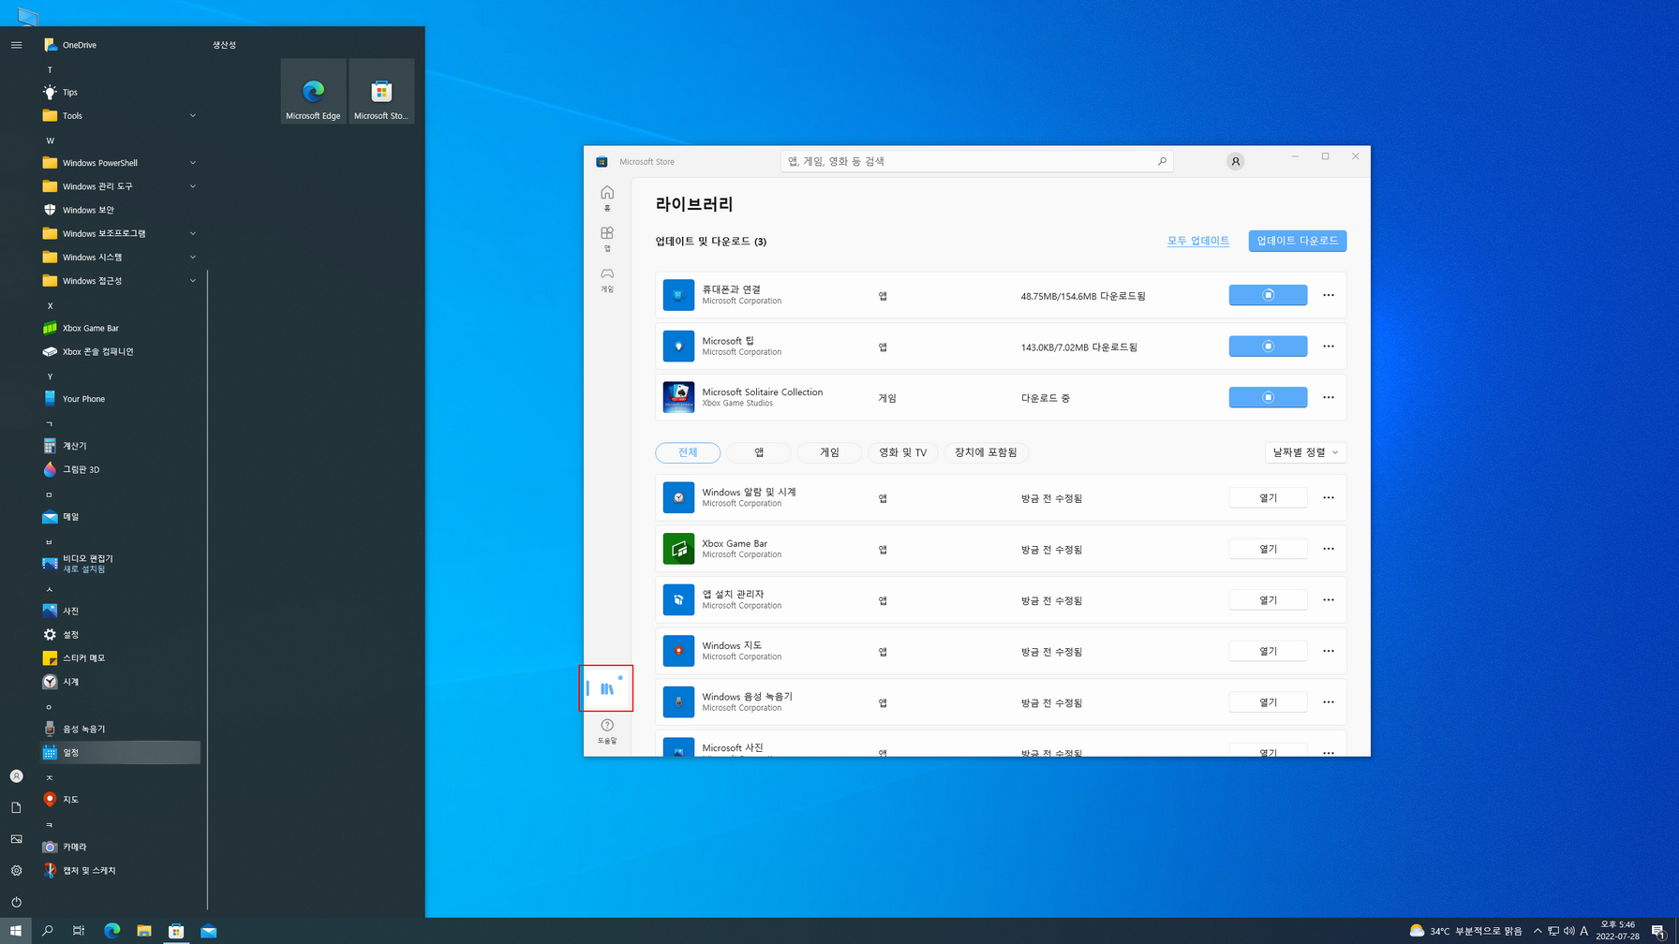Viewport: 1679px width, 944px height.
Task: Open 캡처 및 스케치 from Start menu
Action: 120,870
